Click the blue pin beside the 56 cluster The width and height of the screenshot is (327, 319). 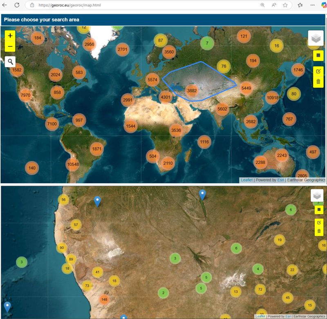(97, 201)
